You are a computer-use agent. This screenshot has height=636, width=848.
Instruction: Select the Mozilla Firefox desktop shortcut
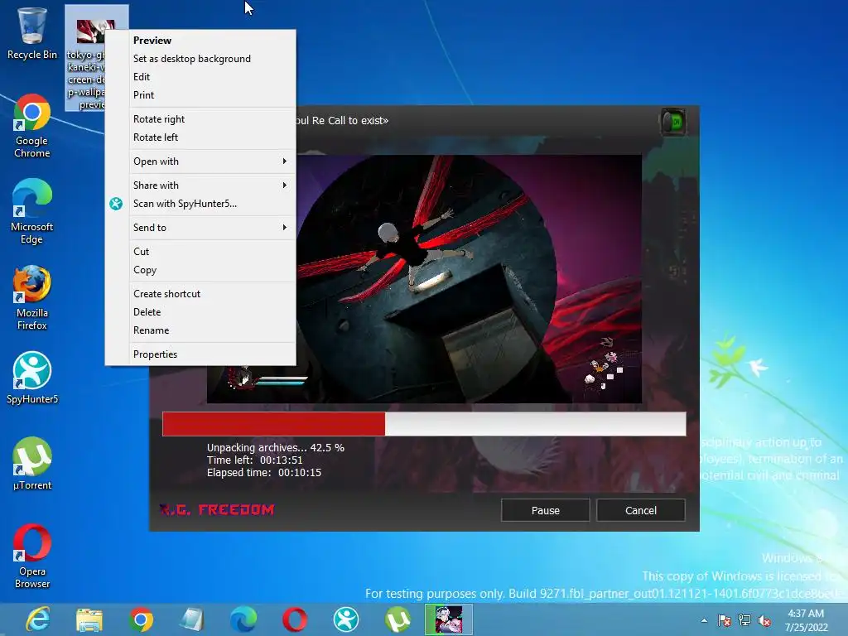(x=32, y=297)
